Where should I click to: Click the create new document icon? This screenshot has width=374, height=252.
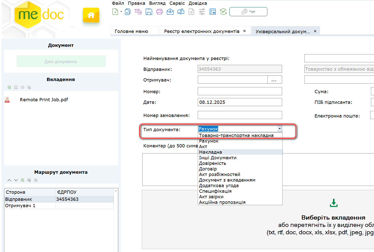(115, 12)
